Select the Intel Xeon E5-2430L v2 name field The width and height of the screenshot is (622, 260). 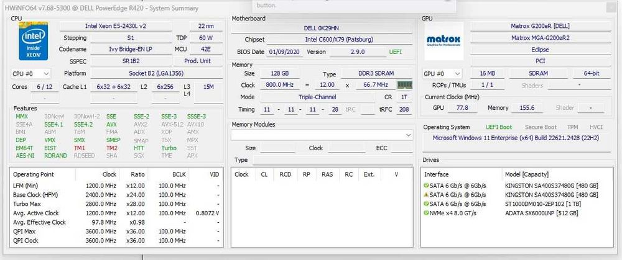(116, 26)
